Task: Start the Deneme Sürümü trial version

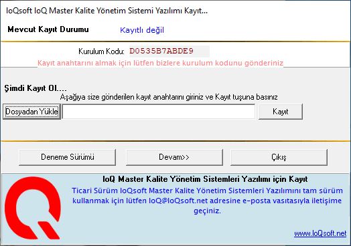Action: click(68, 157)
